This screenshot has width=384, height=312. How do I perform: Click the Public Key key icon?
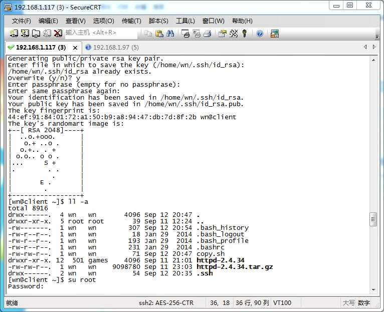pyautogui.click(x=245, y=33)
